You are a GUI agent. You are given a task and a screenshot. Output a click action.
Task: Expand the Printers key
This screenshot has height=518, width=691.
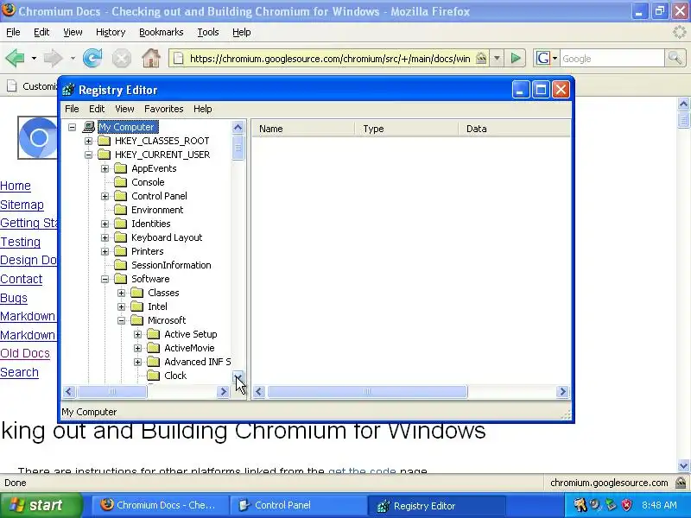point(105,251)
